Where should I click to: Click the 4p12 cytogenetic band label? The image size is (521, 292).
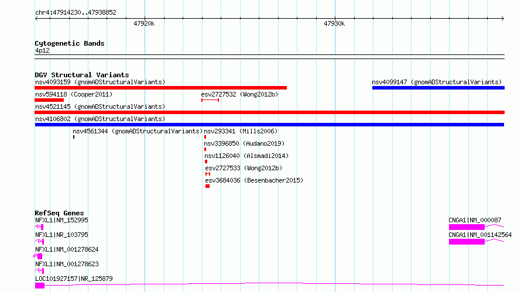pos(42,50)
